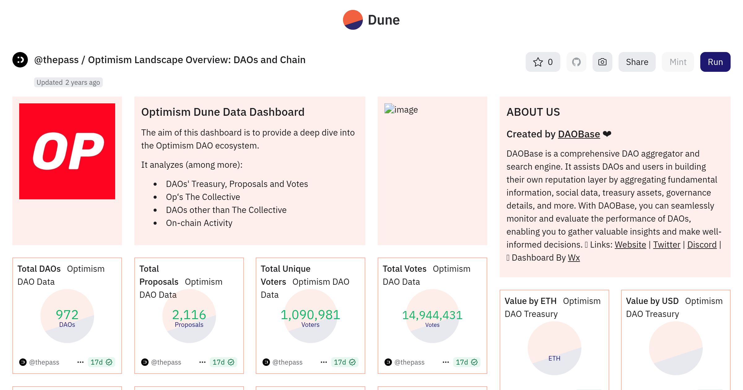
Task: Click the 14,944,431 Votes counter value
Action: 432,315
